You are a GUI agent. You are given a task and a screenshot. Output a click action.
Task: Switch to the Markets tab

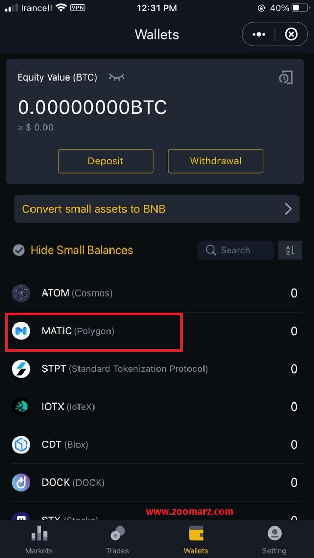click(39, 540)
